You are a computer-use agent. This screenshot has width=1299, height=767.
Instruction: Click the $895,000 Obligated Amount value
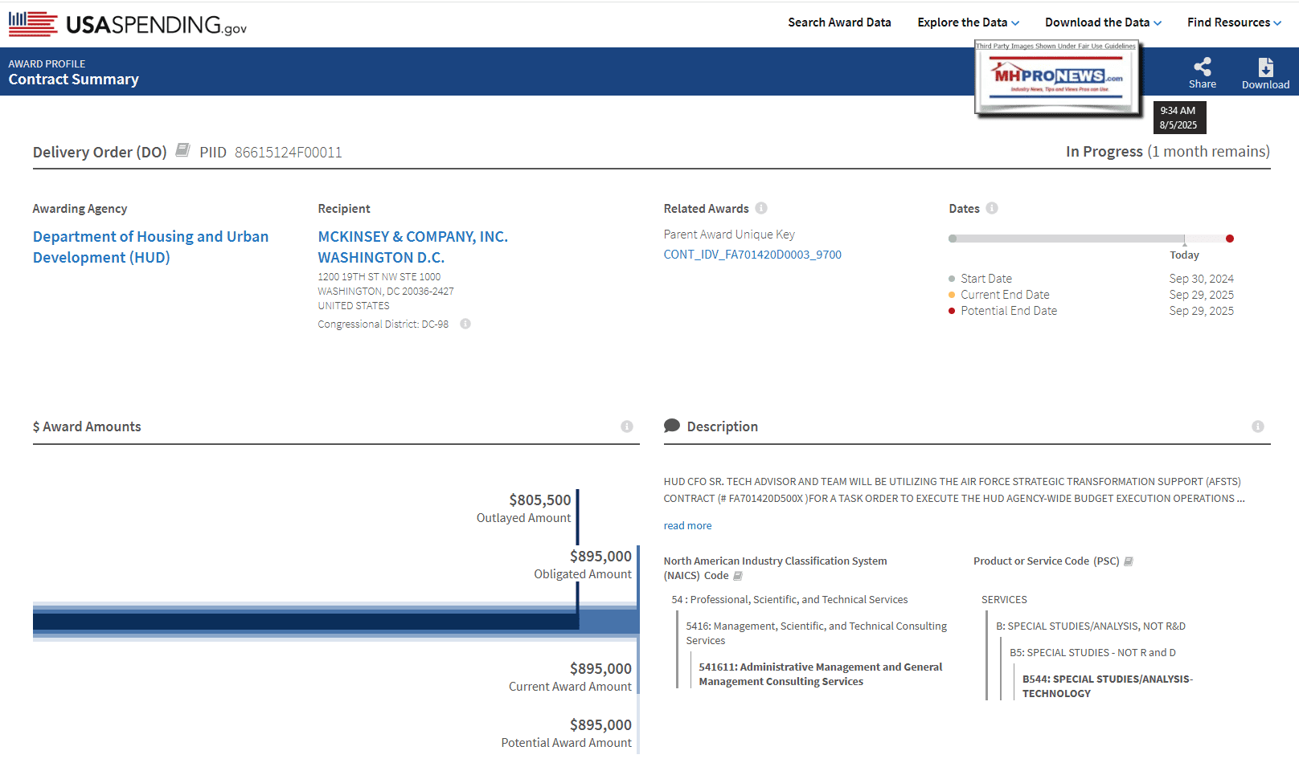600,556
